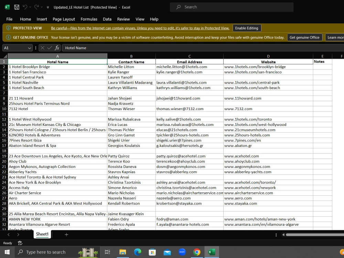This screenshot has width=344, height=258.
Task: Click cell '1 Hotel Brooklyn Bridge'
Action: (x=57, y=67)
